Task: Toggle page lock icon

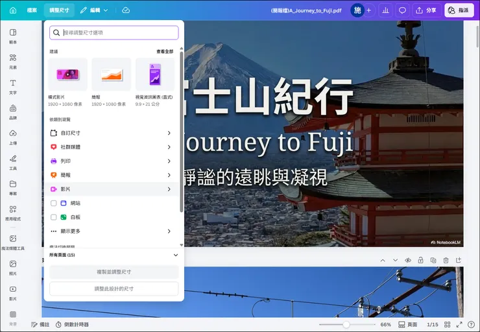Action: coord(420,261)
